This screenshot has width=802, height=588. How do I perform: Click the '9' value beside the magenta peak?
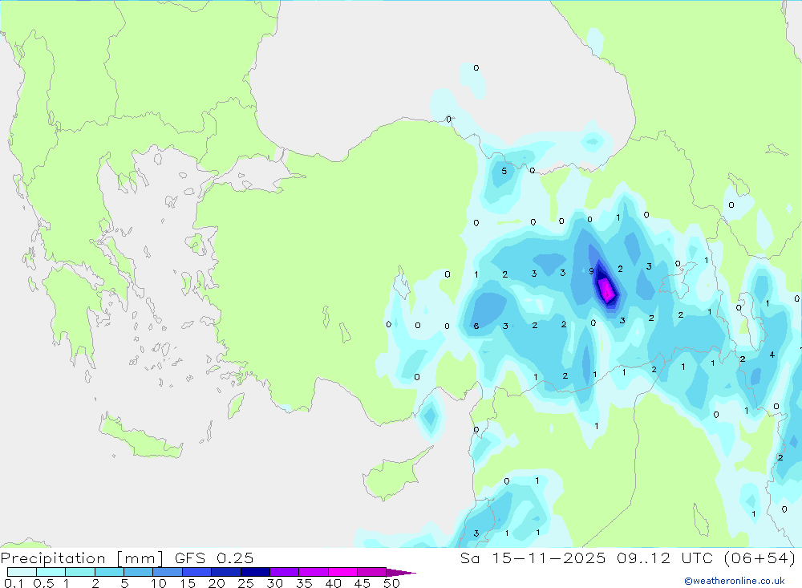click(591, 271)
